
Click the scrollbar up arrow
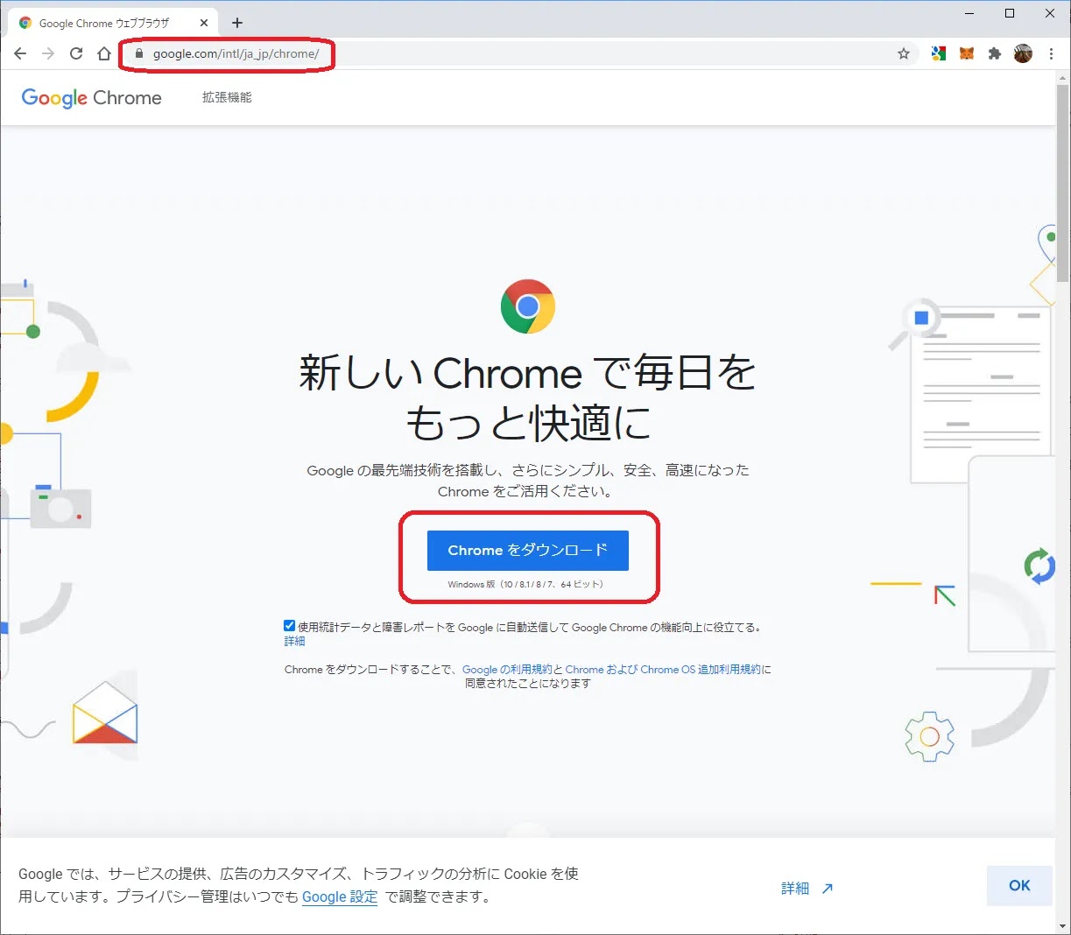1063,79
